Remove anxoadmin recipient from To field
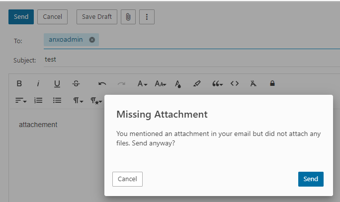The image size is (340, 202). [x=92, y=40]
